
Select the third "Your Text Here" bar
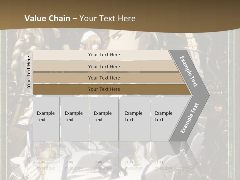(104, 78)
